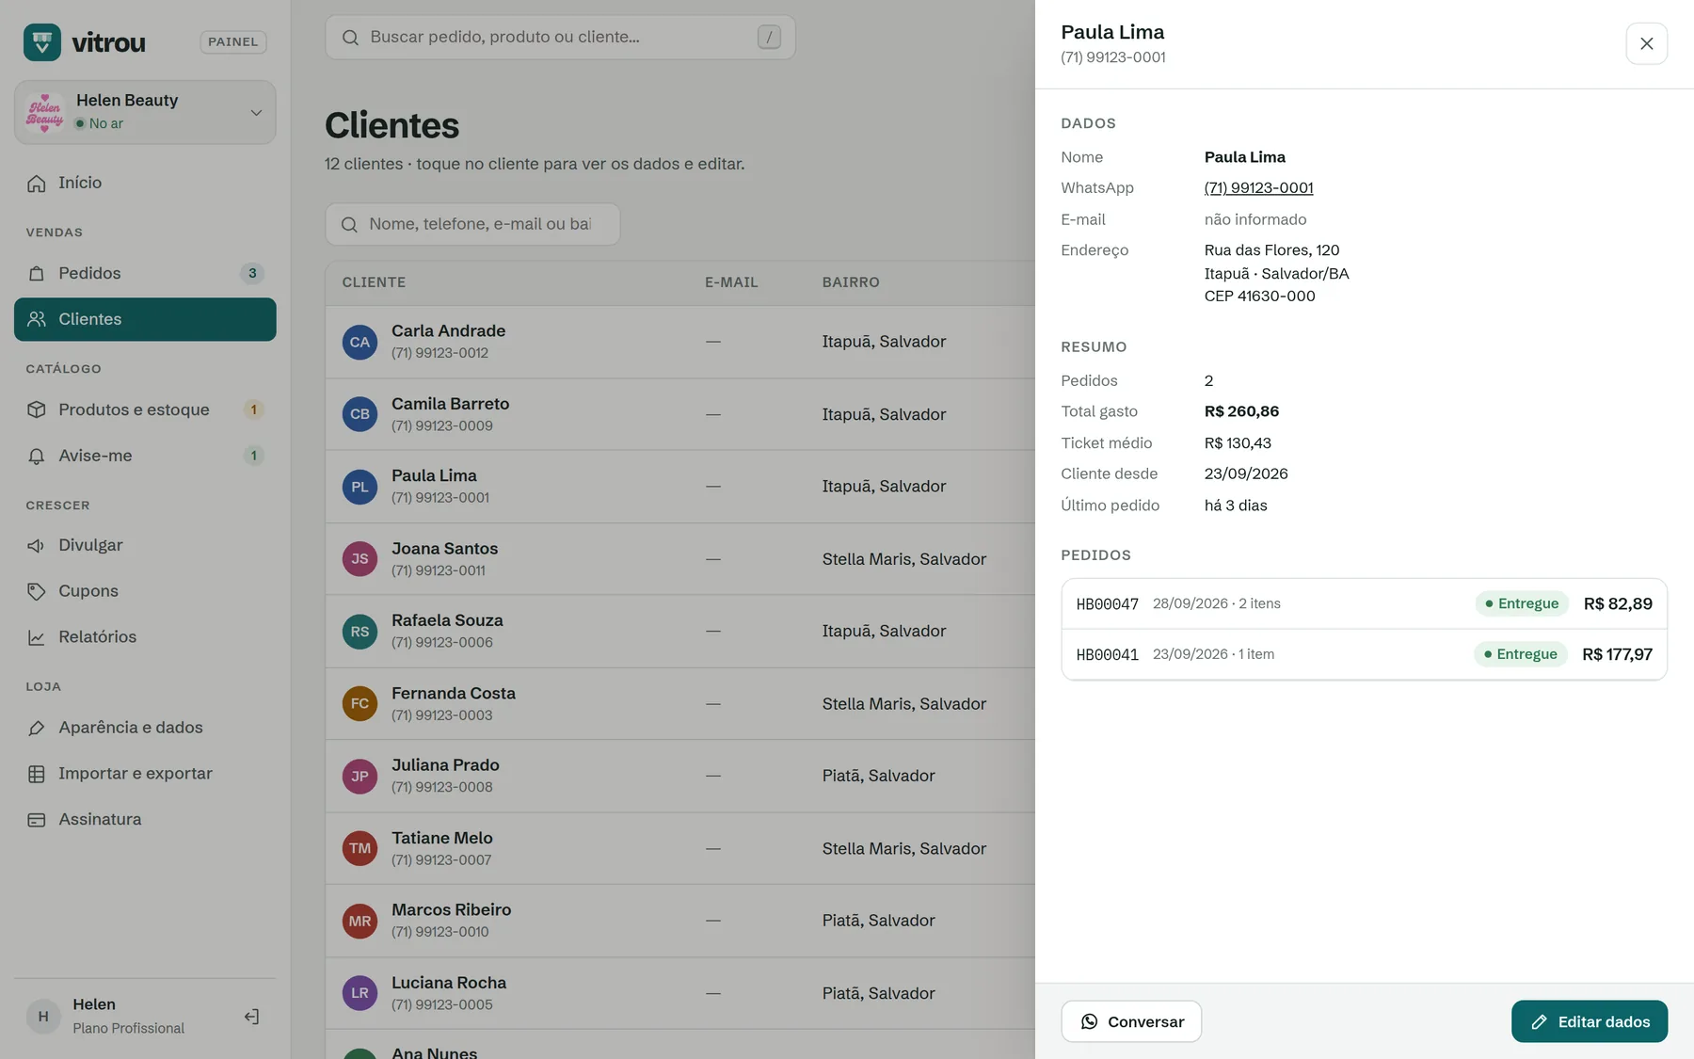This screenshot has width=1694, height=1059.
Task: Click the Helen Beauty store logo thumbnail
Action: point(44,112)
